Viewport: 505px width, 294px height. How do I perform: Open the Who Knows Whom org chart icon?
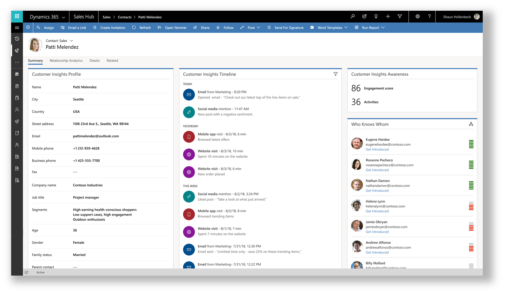pos(471,124)
